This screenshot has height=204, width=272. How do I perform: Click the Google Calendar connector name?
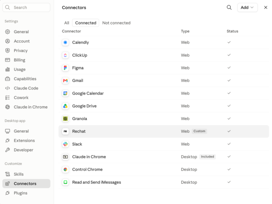88,93
